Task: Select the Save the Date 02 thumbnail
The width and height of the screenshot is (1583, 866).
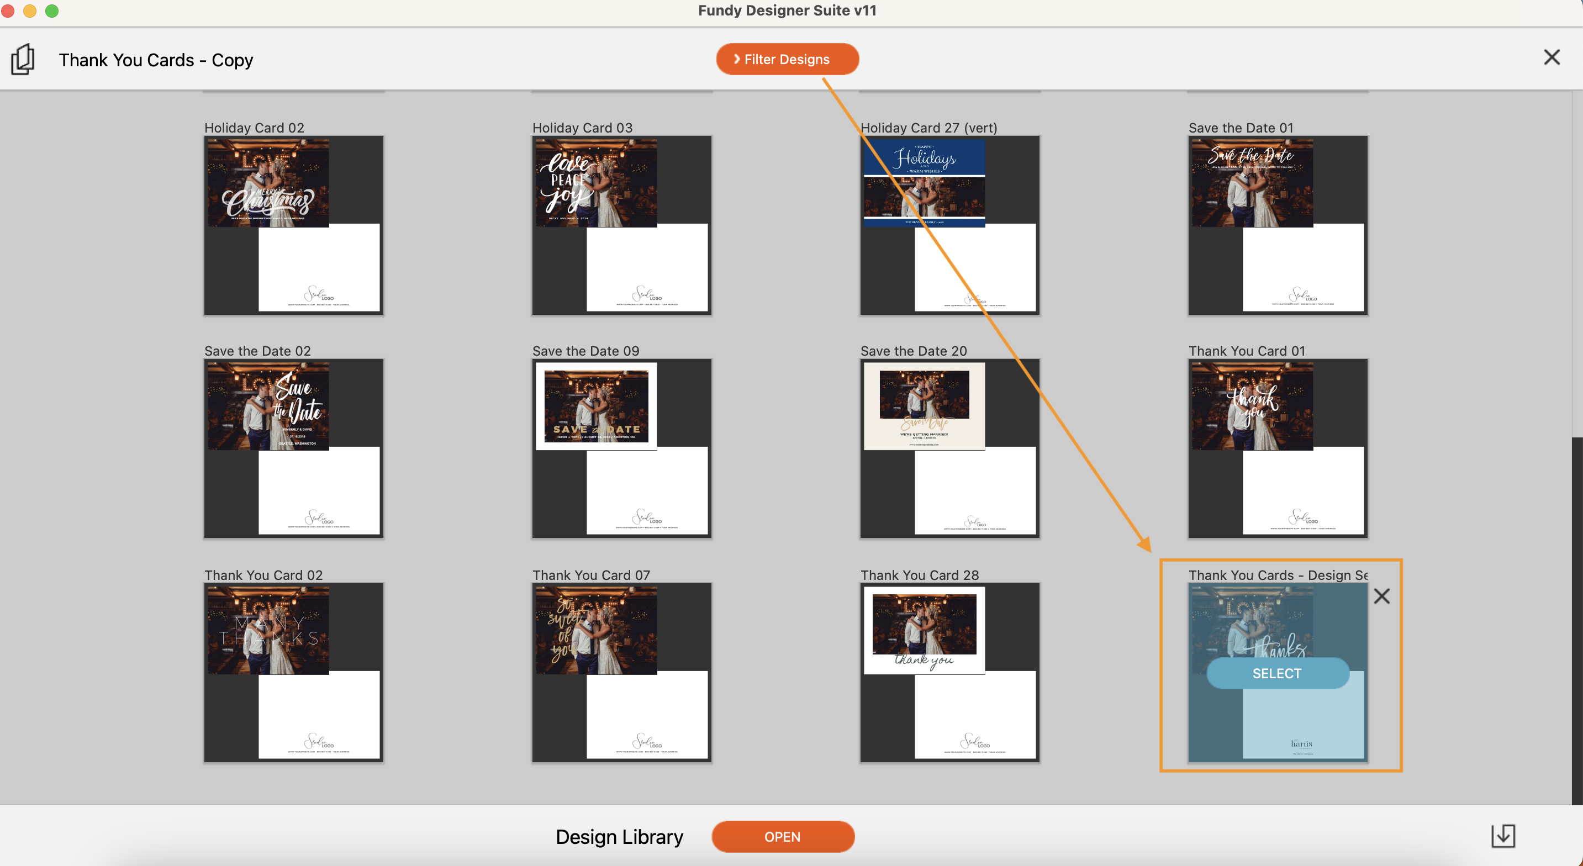Action: pos(294,448)
